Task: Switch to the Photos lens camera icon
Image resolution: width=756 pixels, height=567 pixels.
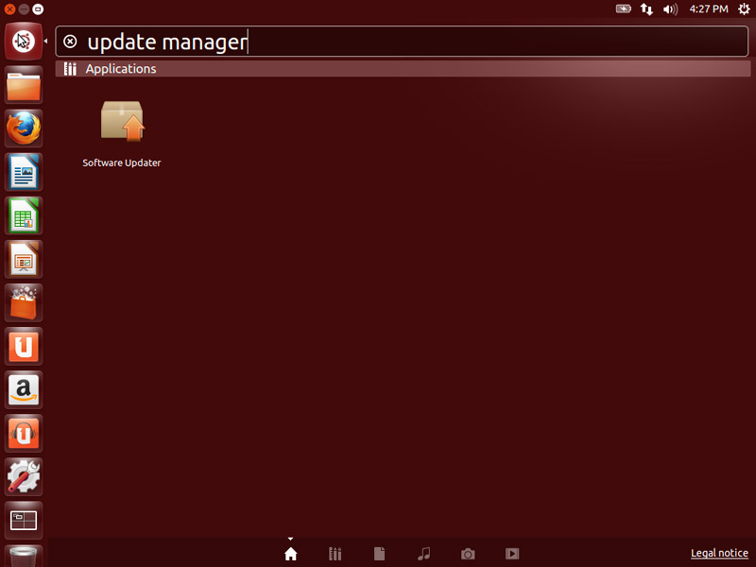Action: [468, 554]
